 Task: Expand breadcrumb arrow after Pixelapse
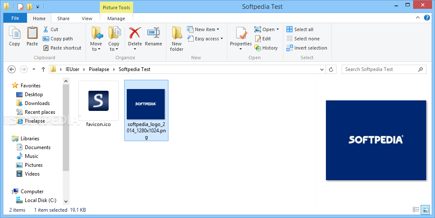(x=114, y=69)
